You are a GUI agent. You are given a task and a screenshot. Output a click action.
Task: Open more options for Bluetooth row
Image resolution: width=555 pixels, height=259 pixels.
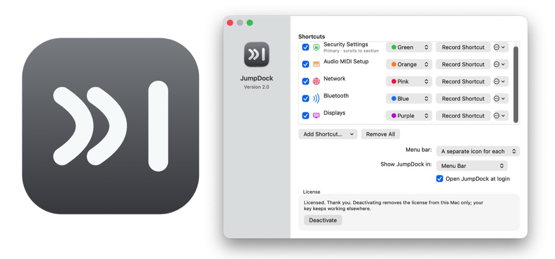(x=501, y=99)
